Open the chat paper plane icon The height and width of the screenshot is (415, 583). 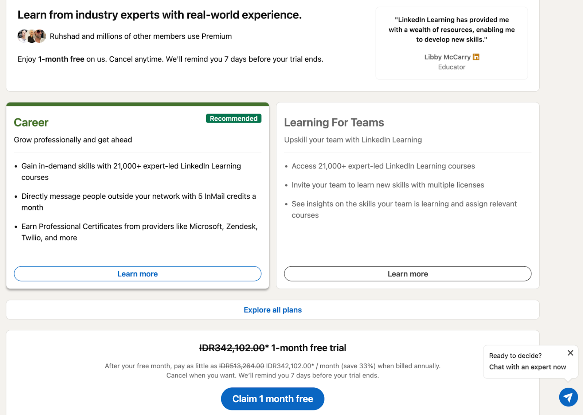point(568,397)
